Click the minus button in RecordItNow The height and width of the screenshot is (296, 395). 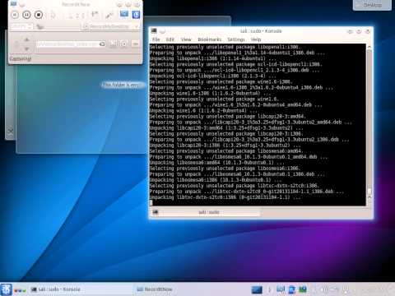tap(136, 44)
